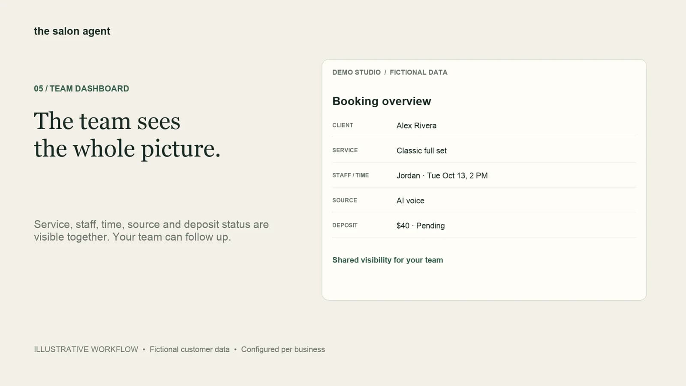Click 'Fictional customer data' footer note
This screenshot has height=386, width=686.
[190, 350]
